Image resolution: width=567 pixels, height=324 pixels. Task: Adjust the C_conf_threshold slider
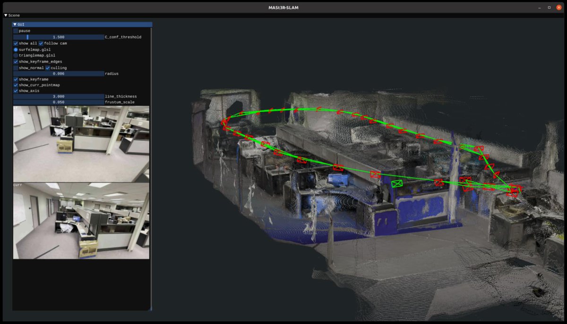tap(58, 37)
